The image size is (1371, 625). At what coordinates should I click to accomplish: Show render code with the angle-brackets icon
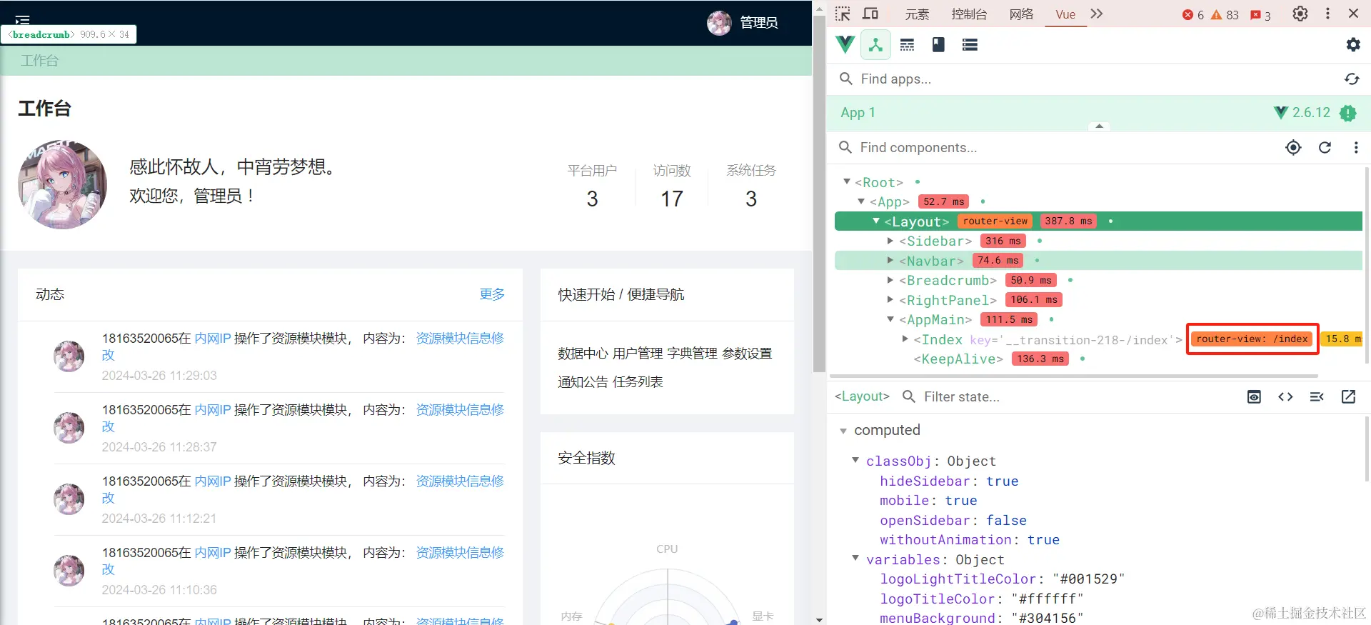(1285, 397)
